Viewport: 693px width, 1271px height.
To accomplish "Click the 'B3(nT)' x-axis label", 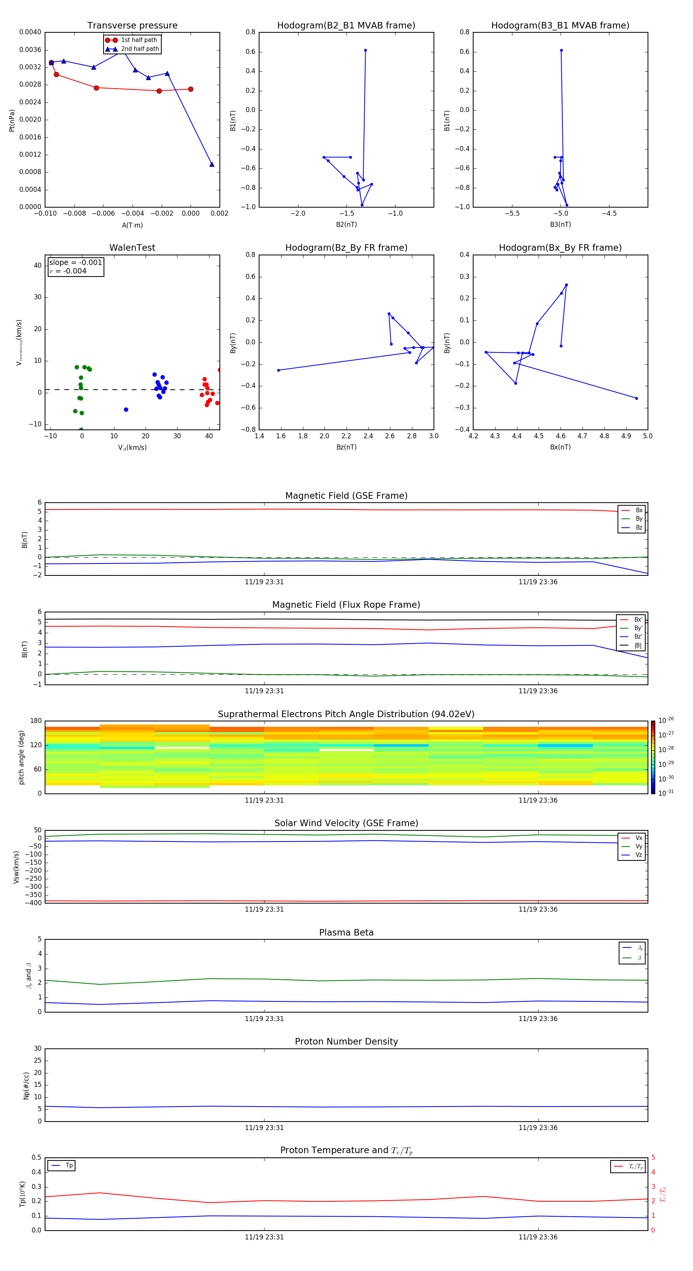I will (560, 225).
